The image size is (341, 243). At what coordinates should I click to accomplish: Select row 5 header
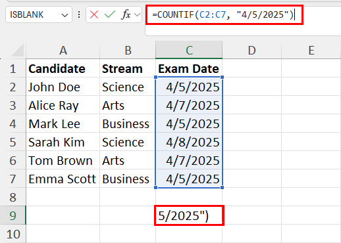pos(13,142)
